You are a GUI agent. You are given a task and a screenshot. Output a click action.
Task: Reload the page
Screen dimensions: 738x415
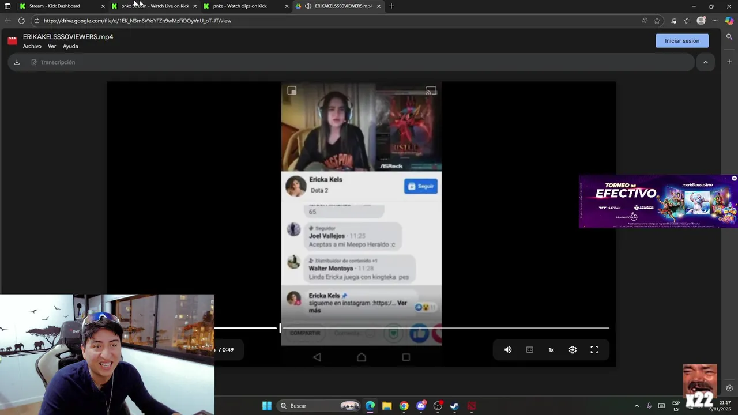point(21,21)
